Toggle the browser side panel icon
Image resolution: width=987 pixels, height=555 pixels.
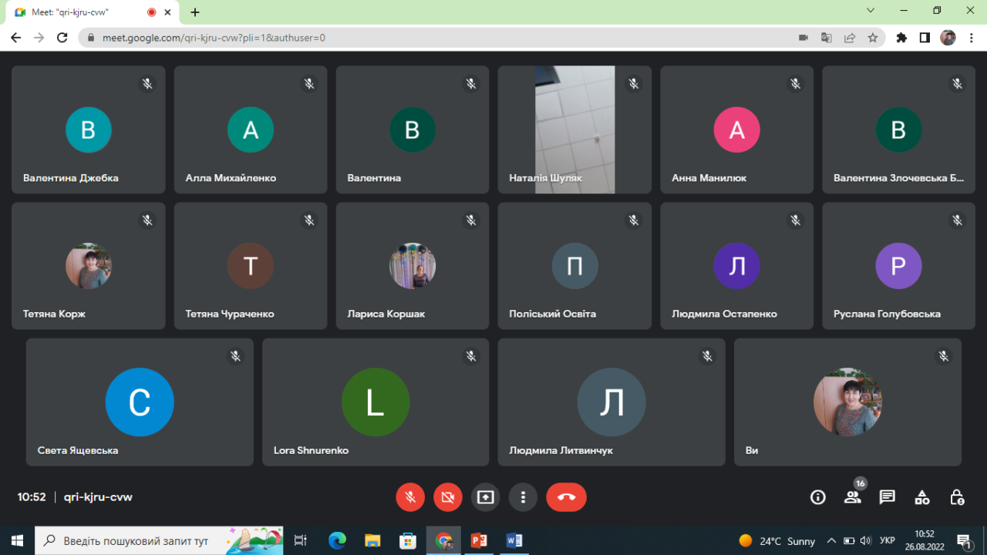tap(925, 37)
